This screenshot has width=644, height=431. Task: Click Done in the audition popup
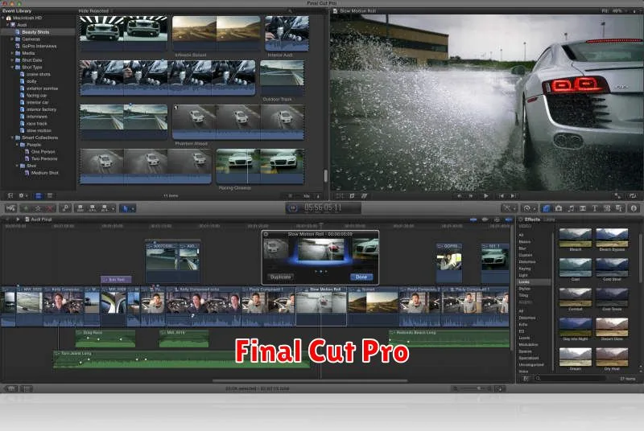[361, 277]
